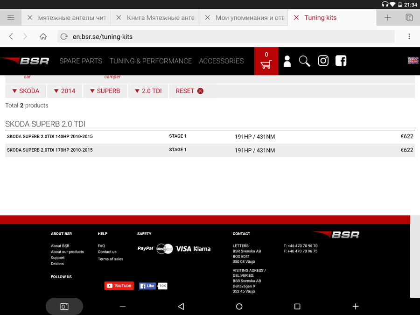Open Contact us footer link

coord(107,252)
